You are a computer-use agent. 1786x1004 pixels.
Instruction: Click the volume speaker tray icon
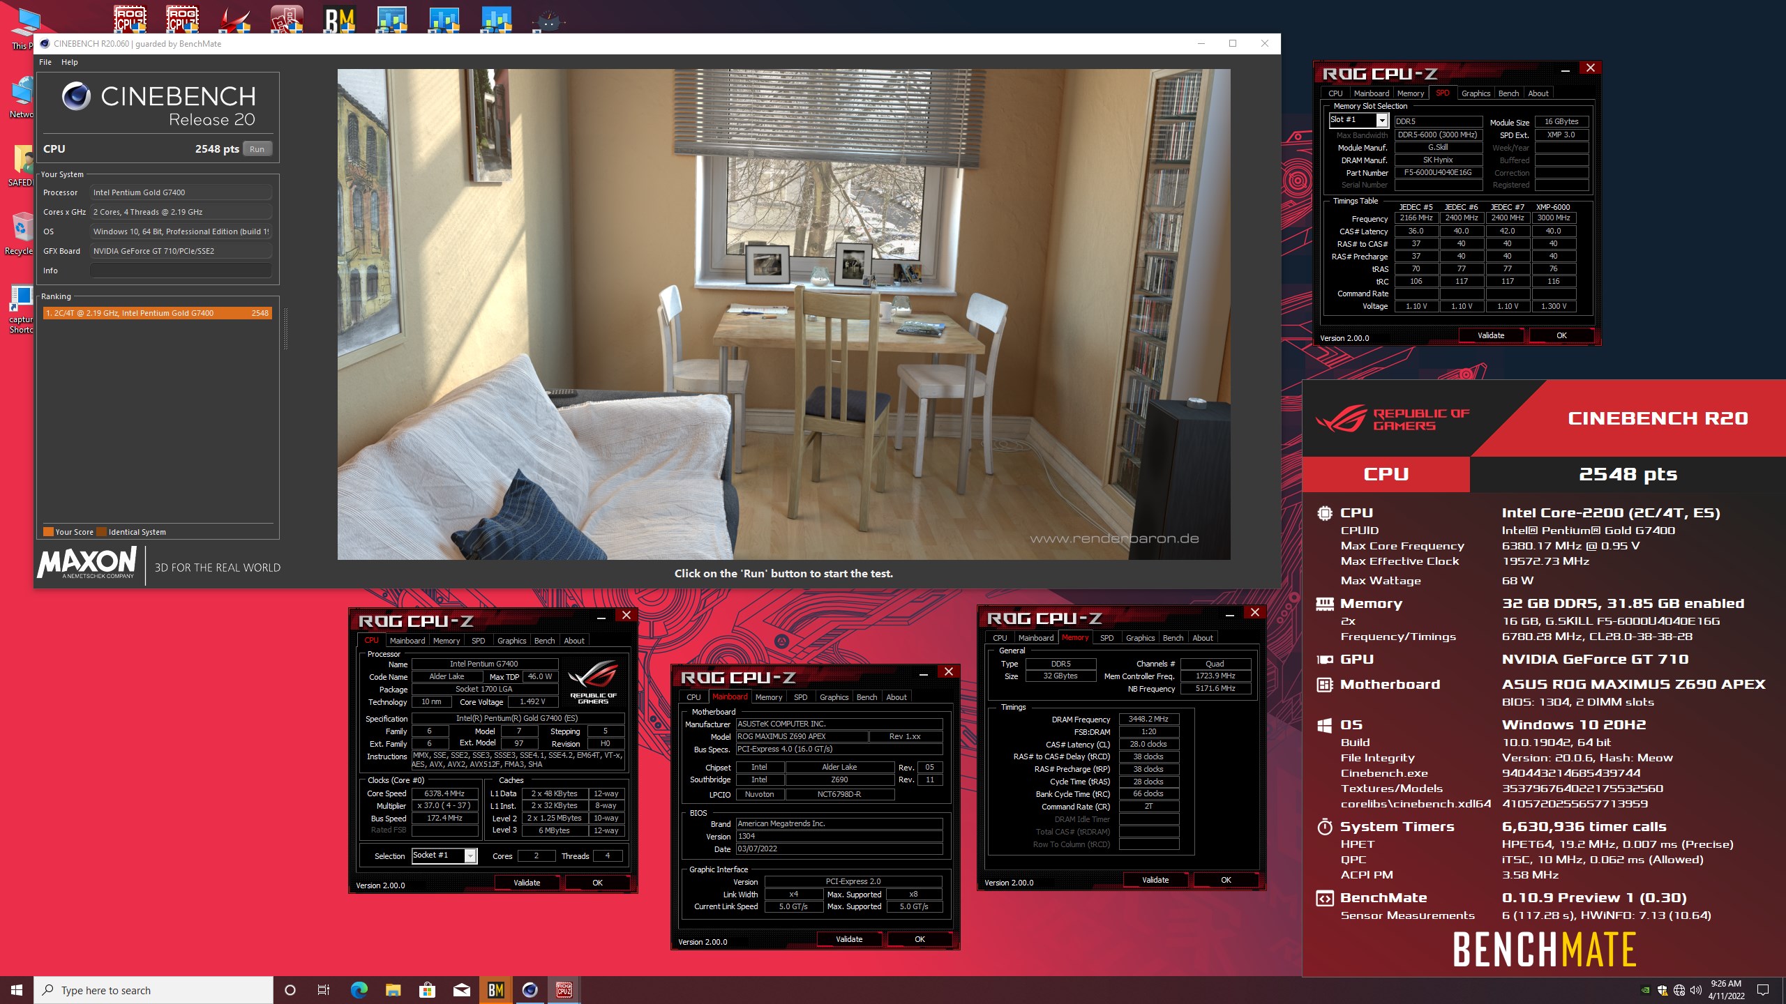point(1696,990)
